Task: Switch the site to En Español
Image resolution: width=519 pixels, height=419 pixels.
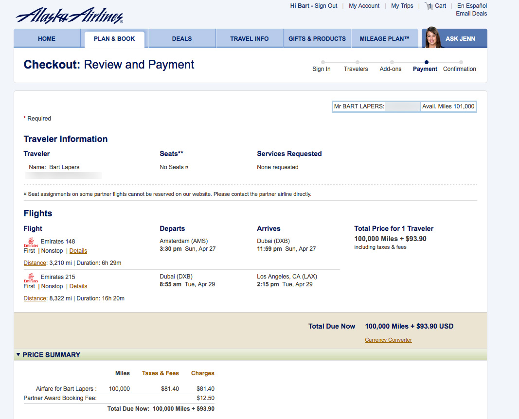Action: click(472, 6)
